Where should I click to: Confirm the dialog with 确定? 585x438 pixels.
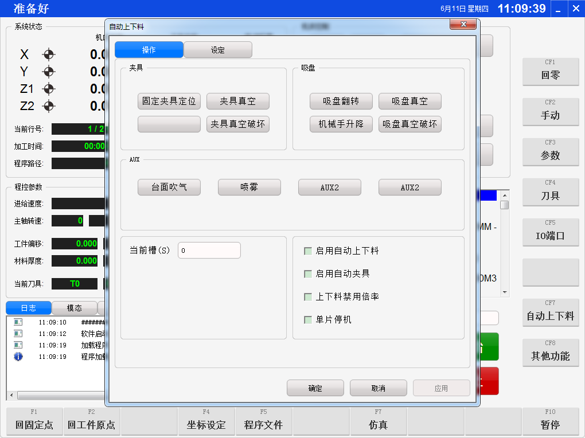(x=315, y=388)
